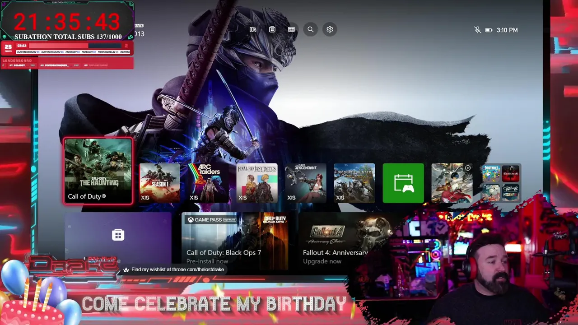Open the Microsoft Store icon in top bar

point(272,29)
